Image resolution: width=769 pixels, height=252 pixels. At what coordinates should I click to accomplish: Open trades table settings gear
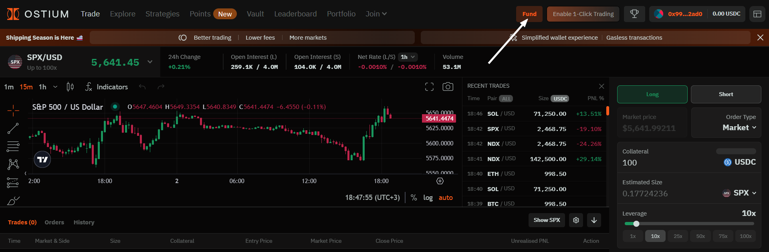[576, 220]
